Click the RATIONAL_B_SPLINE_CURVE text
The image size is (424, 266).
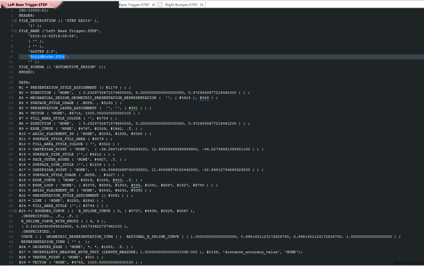point(152,237)
